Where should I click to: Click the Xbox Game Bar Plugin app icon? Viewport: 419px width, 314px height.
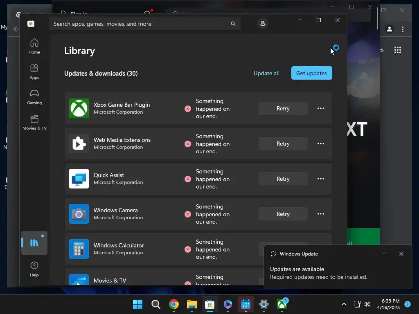(x=79, y=108)
